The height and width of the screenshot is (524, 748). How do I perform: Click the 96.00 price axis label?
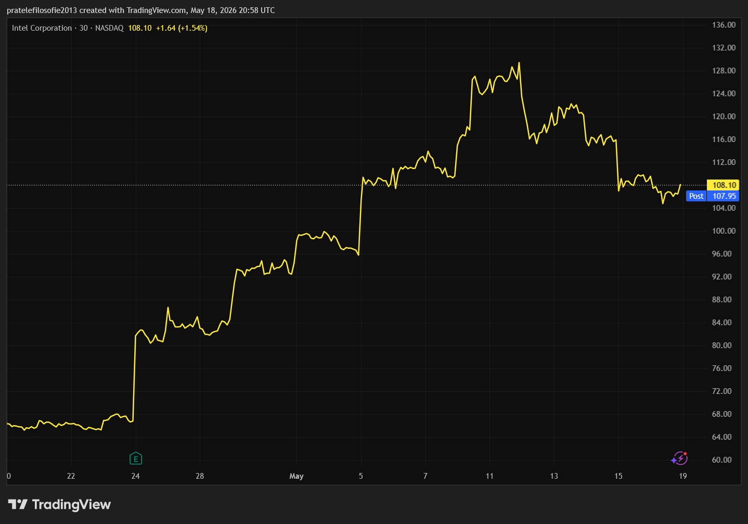721,254
